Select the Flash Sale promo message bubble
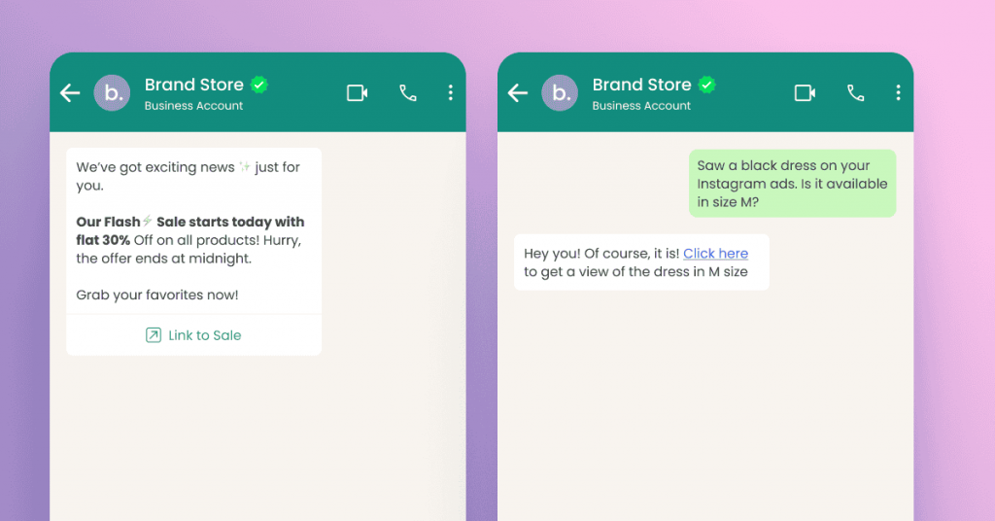Image resolution: width=995 pixels, height=521 pixels. [193, 252]
